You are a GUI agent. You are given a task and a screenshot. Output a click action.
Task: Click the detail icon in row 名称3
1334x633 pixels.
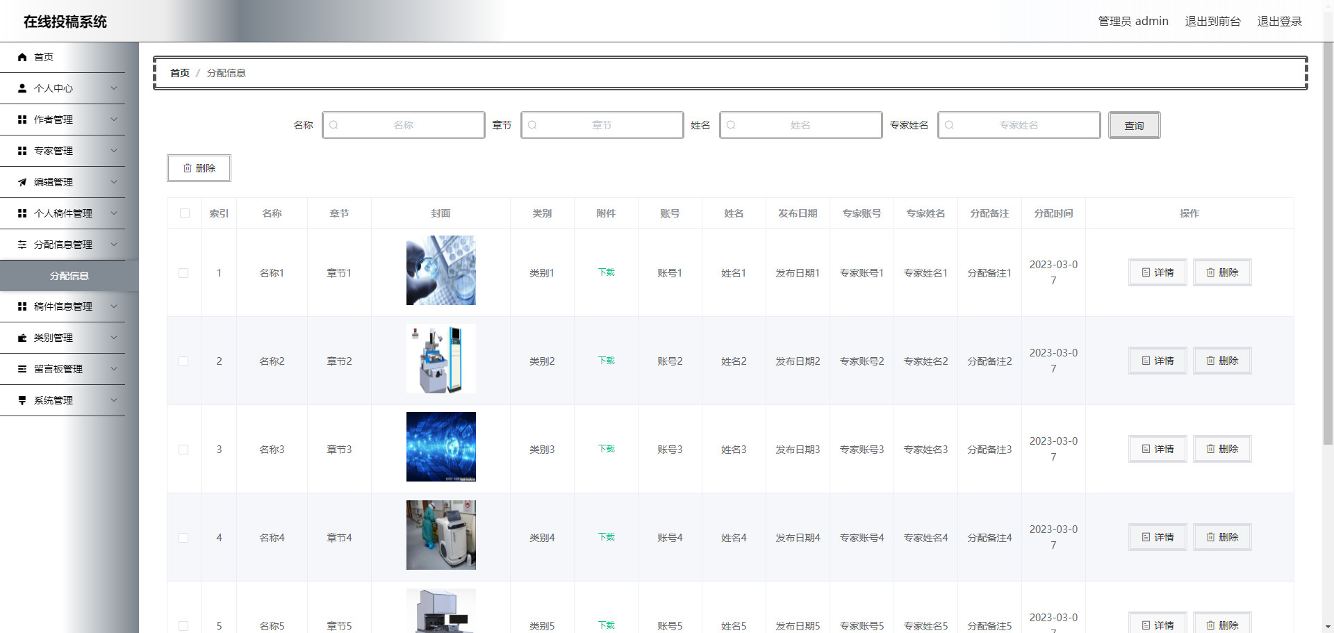(1146, 449)
